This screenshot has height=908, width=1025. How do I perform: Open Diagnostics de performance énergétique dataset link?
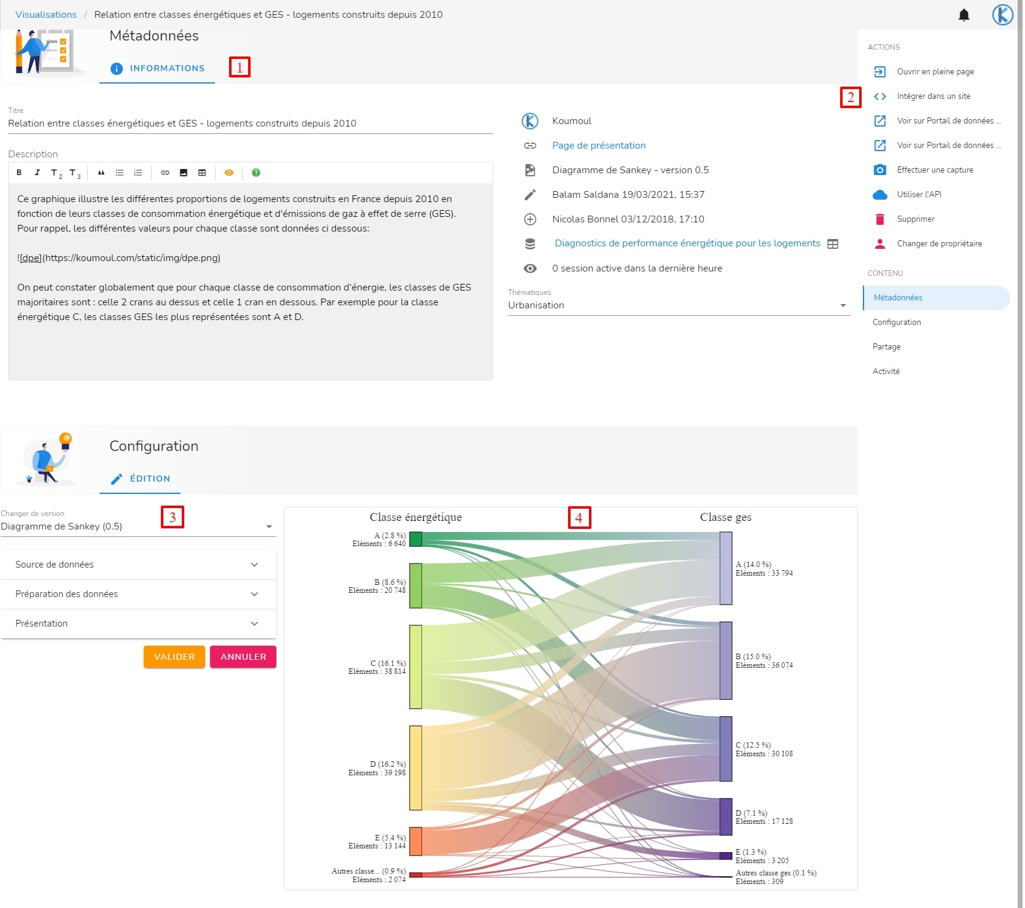point(687,243)
